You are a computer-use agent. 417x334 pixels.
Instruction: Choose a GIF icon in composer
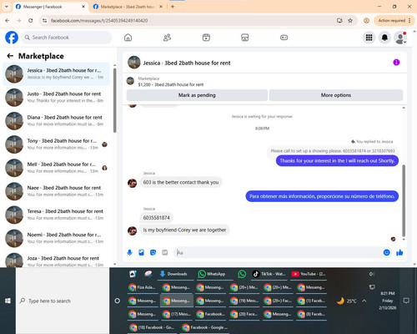(x=165, y=252)
